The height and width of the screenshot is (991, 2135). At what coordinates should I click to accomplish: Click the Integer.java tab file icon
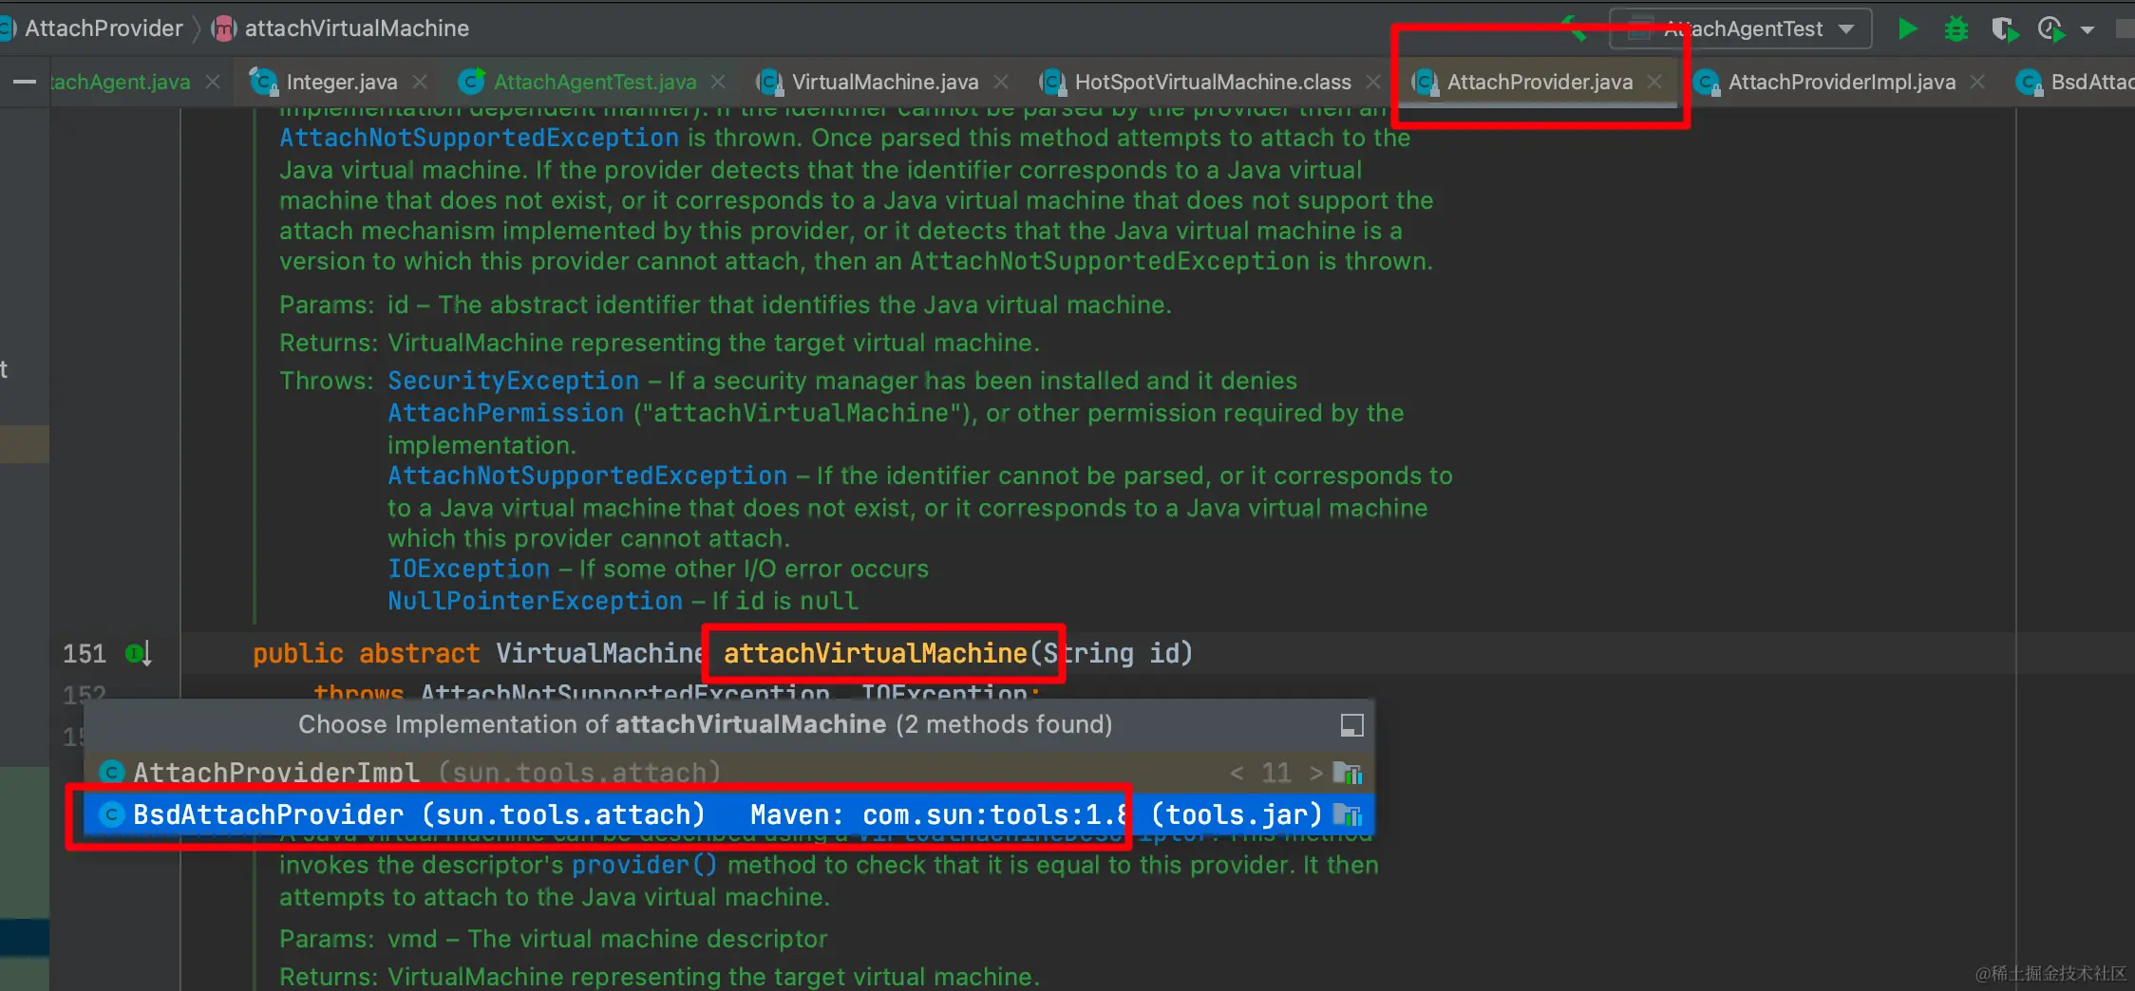tap(263, 83)
